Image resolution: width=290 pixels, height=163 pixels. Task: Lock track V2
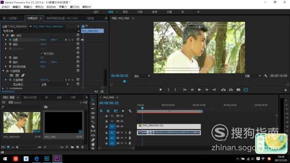(x=106, y=121)
